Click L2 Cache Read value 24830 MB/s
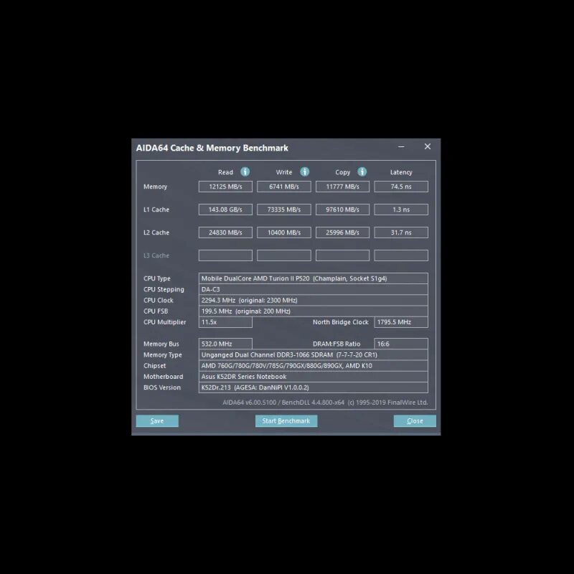 [x=225, y=232]
